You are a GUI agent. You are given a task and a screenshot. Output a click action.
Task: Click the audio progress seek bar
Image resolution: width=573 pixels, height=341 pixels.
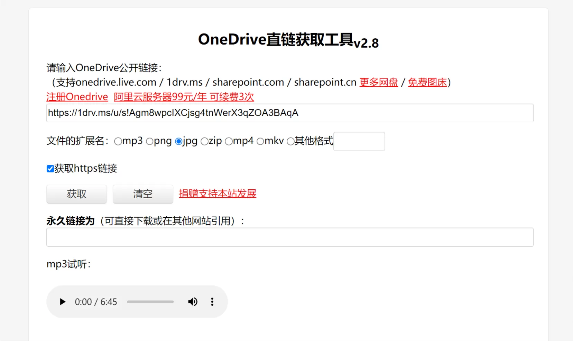pos(150,302)
